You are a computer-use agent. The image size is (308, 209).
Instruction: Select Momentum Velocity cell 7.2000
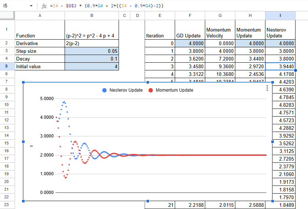(220, 59)
